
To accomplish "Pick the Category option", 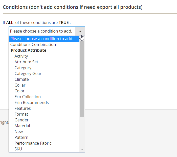I will [x=23, y=68].
